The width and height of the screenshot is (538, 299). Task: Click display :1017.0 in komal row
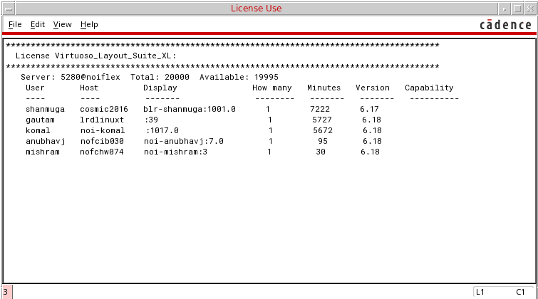(x=162, y=131)
